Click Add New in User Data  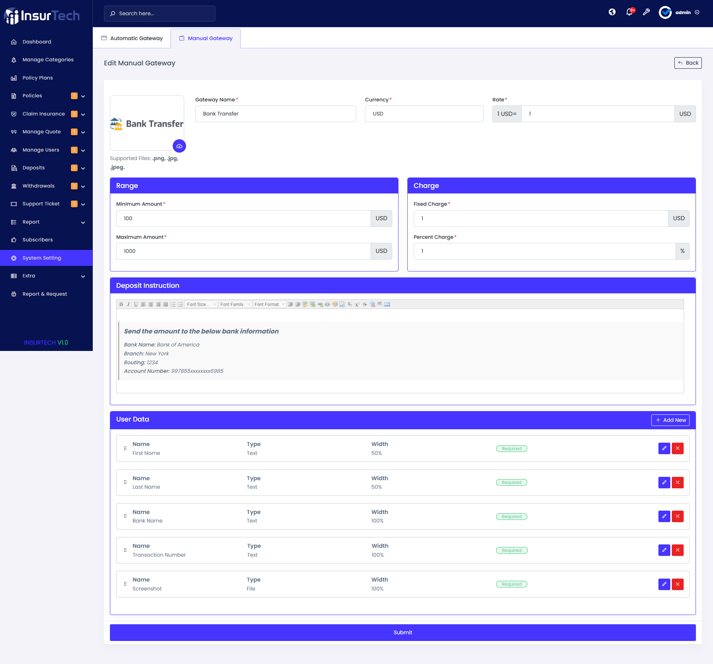click(x=670, y=420)
